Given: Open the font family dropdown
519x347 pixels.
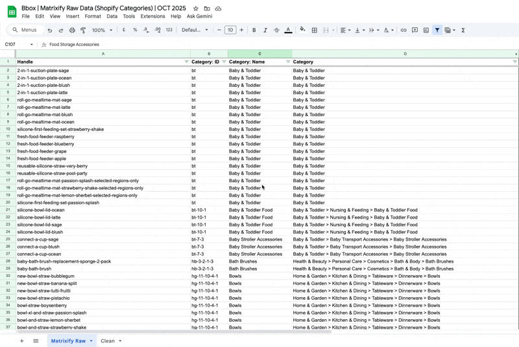Looking at the screenshot, I should [x=195, y=30].
